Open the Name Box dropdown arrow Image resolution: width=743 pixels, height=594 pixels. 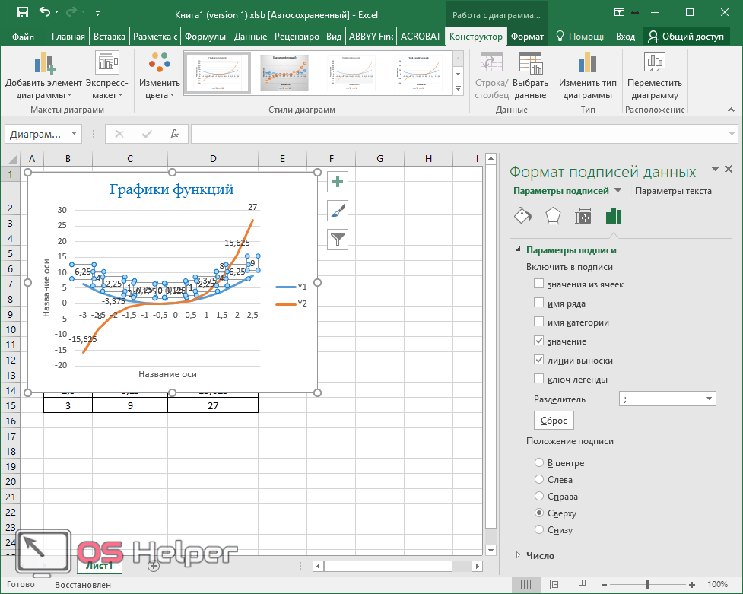pyautogui.click(x=74, y=134)
